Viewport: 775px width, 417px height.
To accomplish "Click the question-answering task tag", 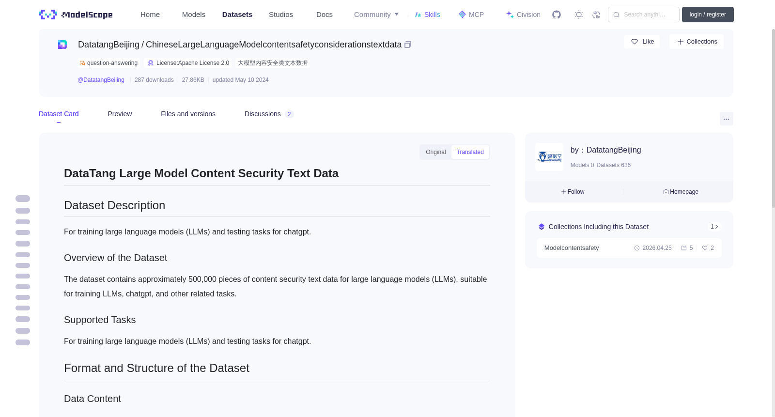I will click(x=108, y=63).
